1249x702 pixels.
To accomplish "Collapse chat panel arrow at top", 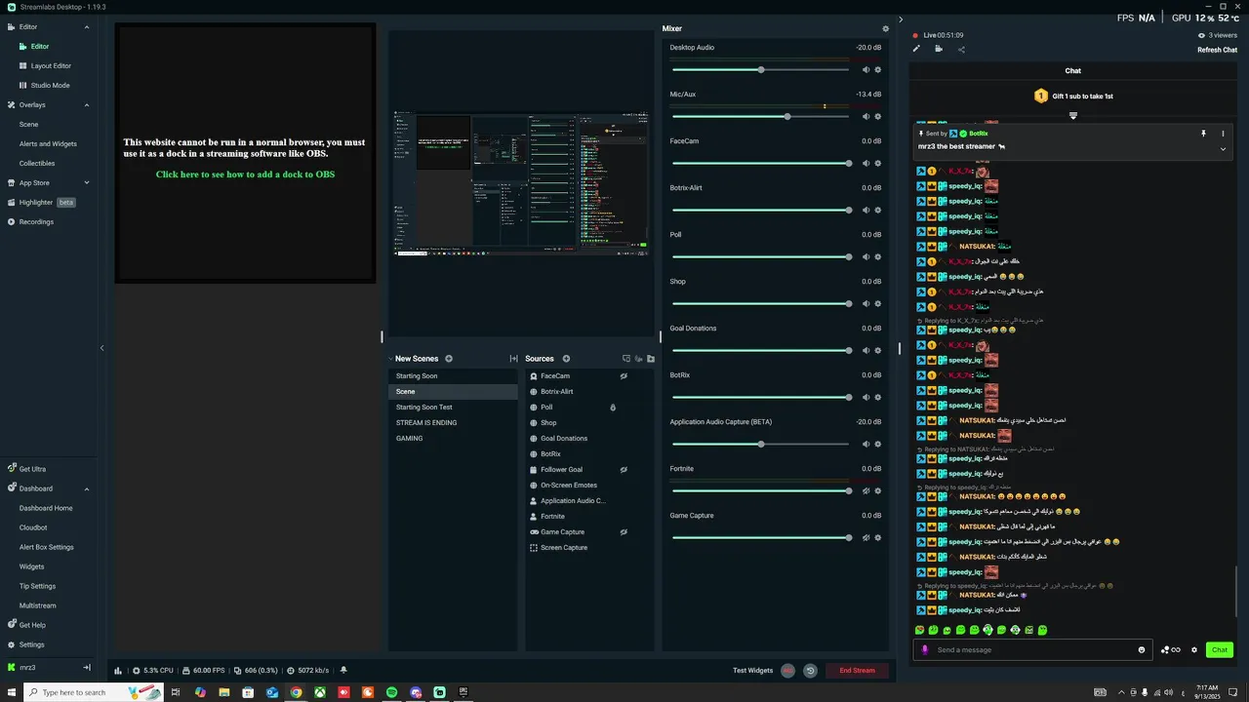I will (901, 19).
